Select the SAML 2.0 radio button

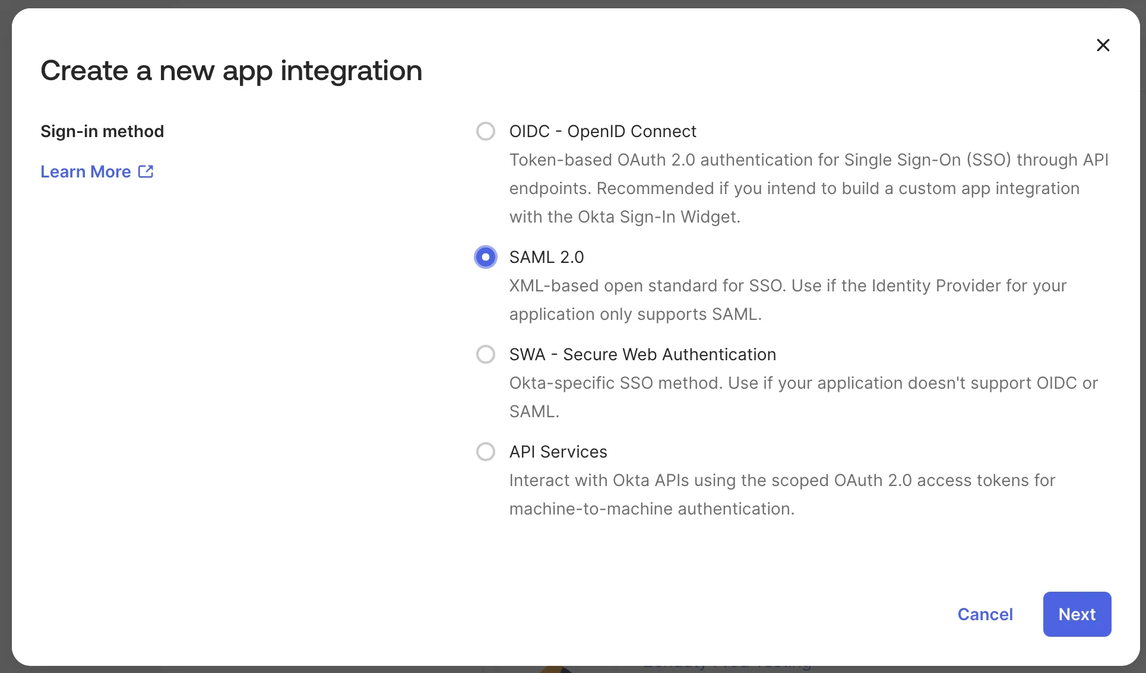tap(485, 257)
